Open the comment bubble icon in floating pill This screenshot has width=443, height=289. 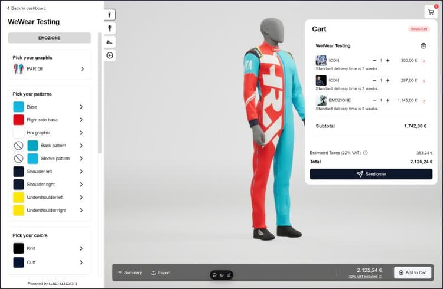pos(214,275)
